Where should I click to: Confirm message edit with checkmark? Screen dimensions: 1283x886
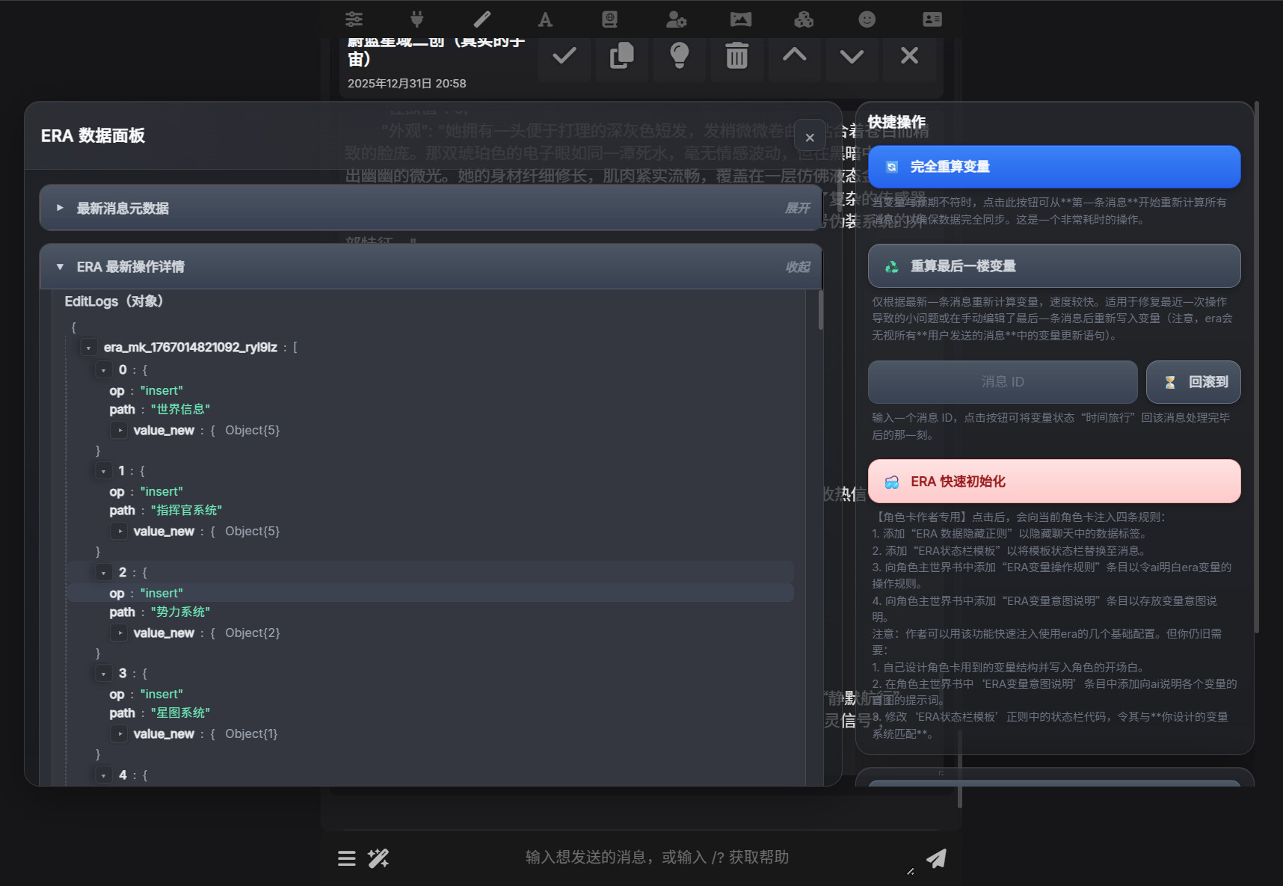click(x=564, y=55)
